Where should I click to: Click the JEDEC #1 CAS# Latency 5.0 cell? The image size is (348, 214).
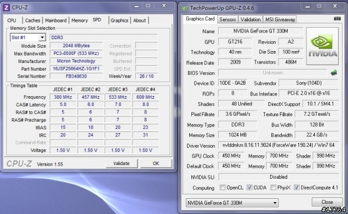(x=63, y=104)
